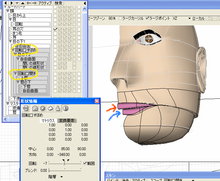Collapse the 回転口開き tree node

tap(15, 74)
